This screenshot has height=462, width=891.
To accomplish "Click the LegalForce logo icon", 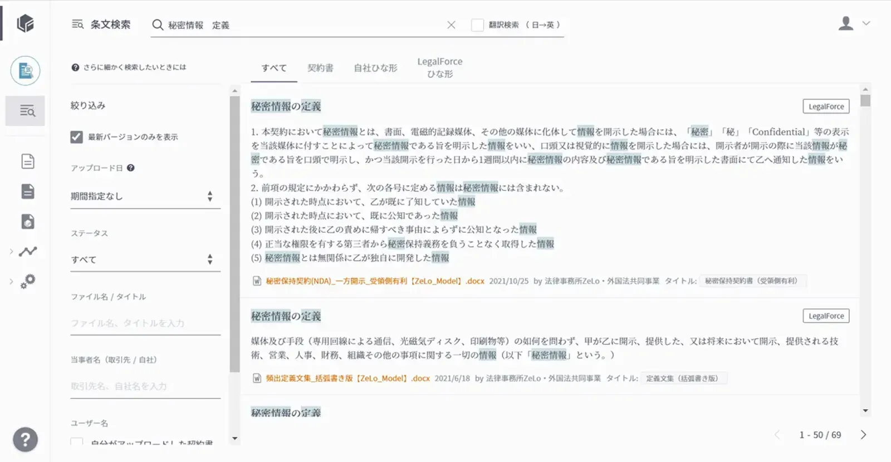I will point(25,23).
